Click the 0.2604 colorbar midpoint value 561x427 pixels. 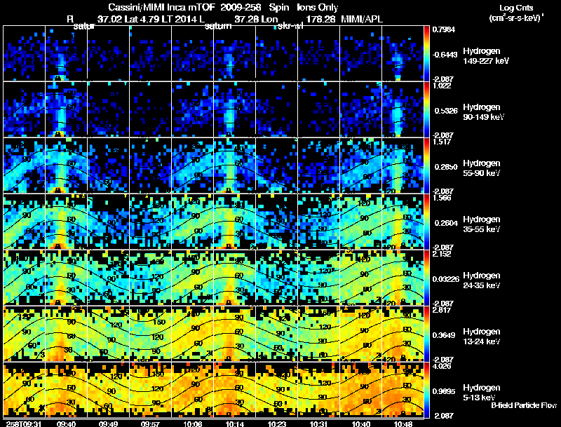[x=446, y=223]
